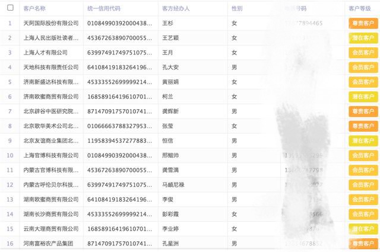Click contact name 龚辉新
Image resolution: width=380 pixels, height=252 pixels.
[170, 111]
